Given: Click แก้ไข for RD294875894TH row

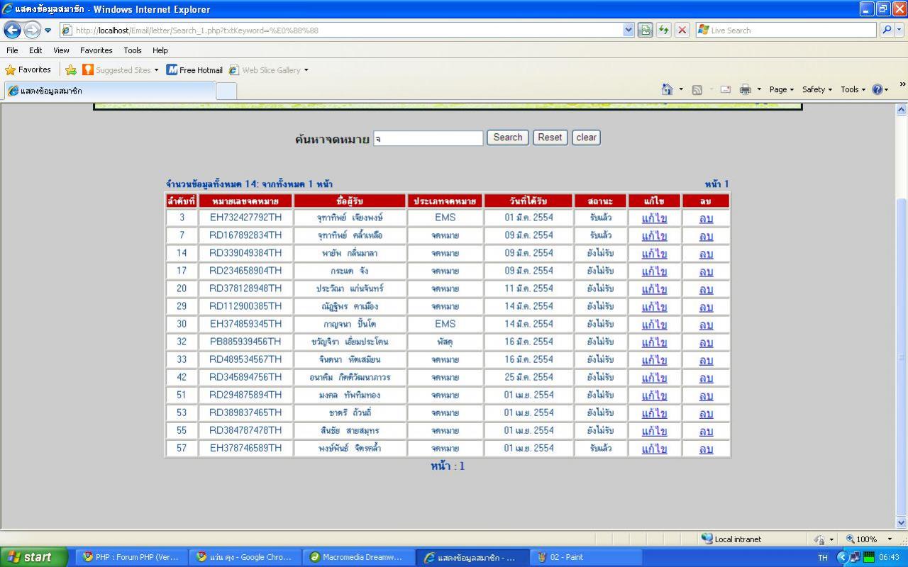Looking at the screenshot, I should 654,395.
